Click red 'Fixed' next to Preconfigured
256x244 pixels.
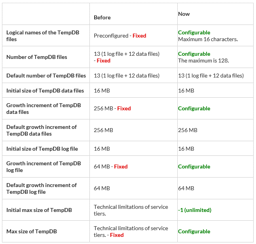point(139,36)
